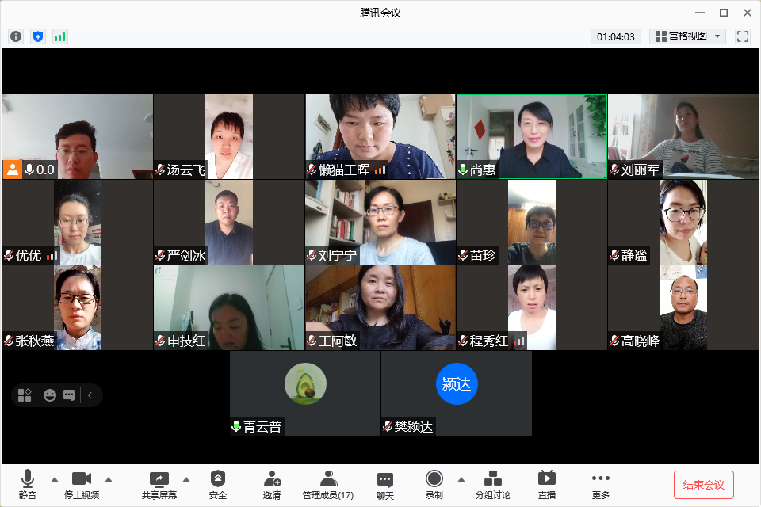The height and width of the screenshot is (507, 761).
Task: Click the blue 颖达 avatar circle
Action: pyautogui.click(x=457, y=383)
